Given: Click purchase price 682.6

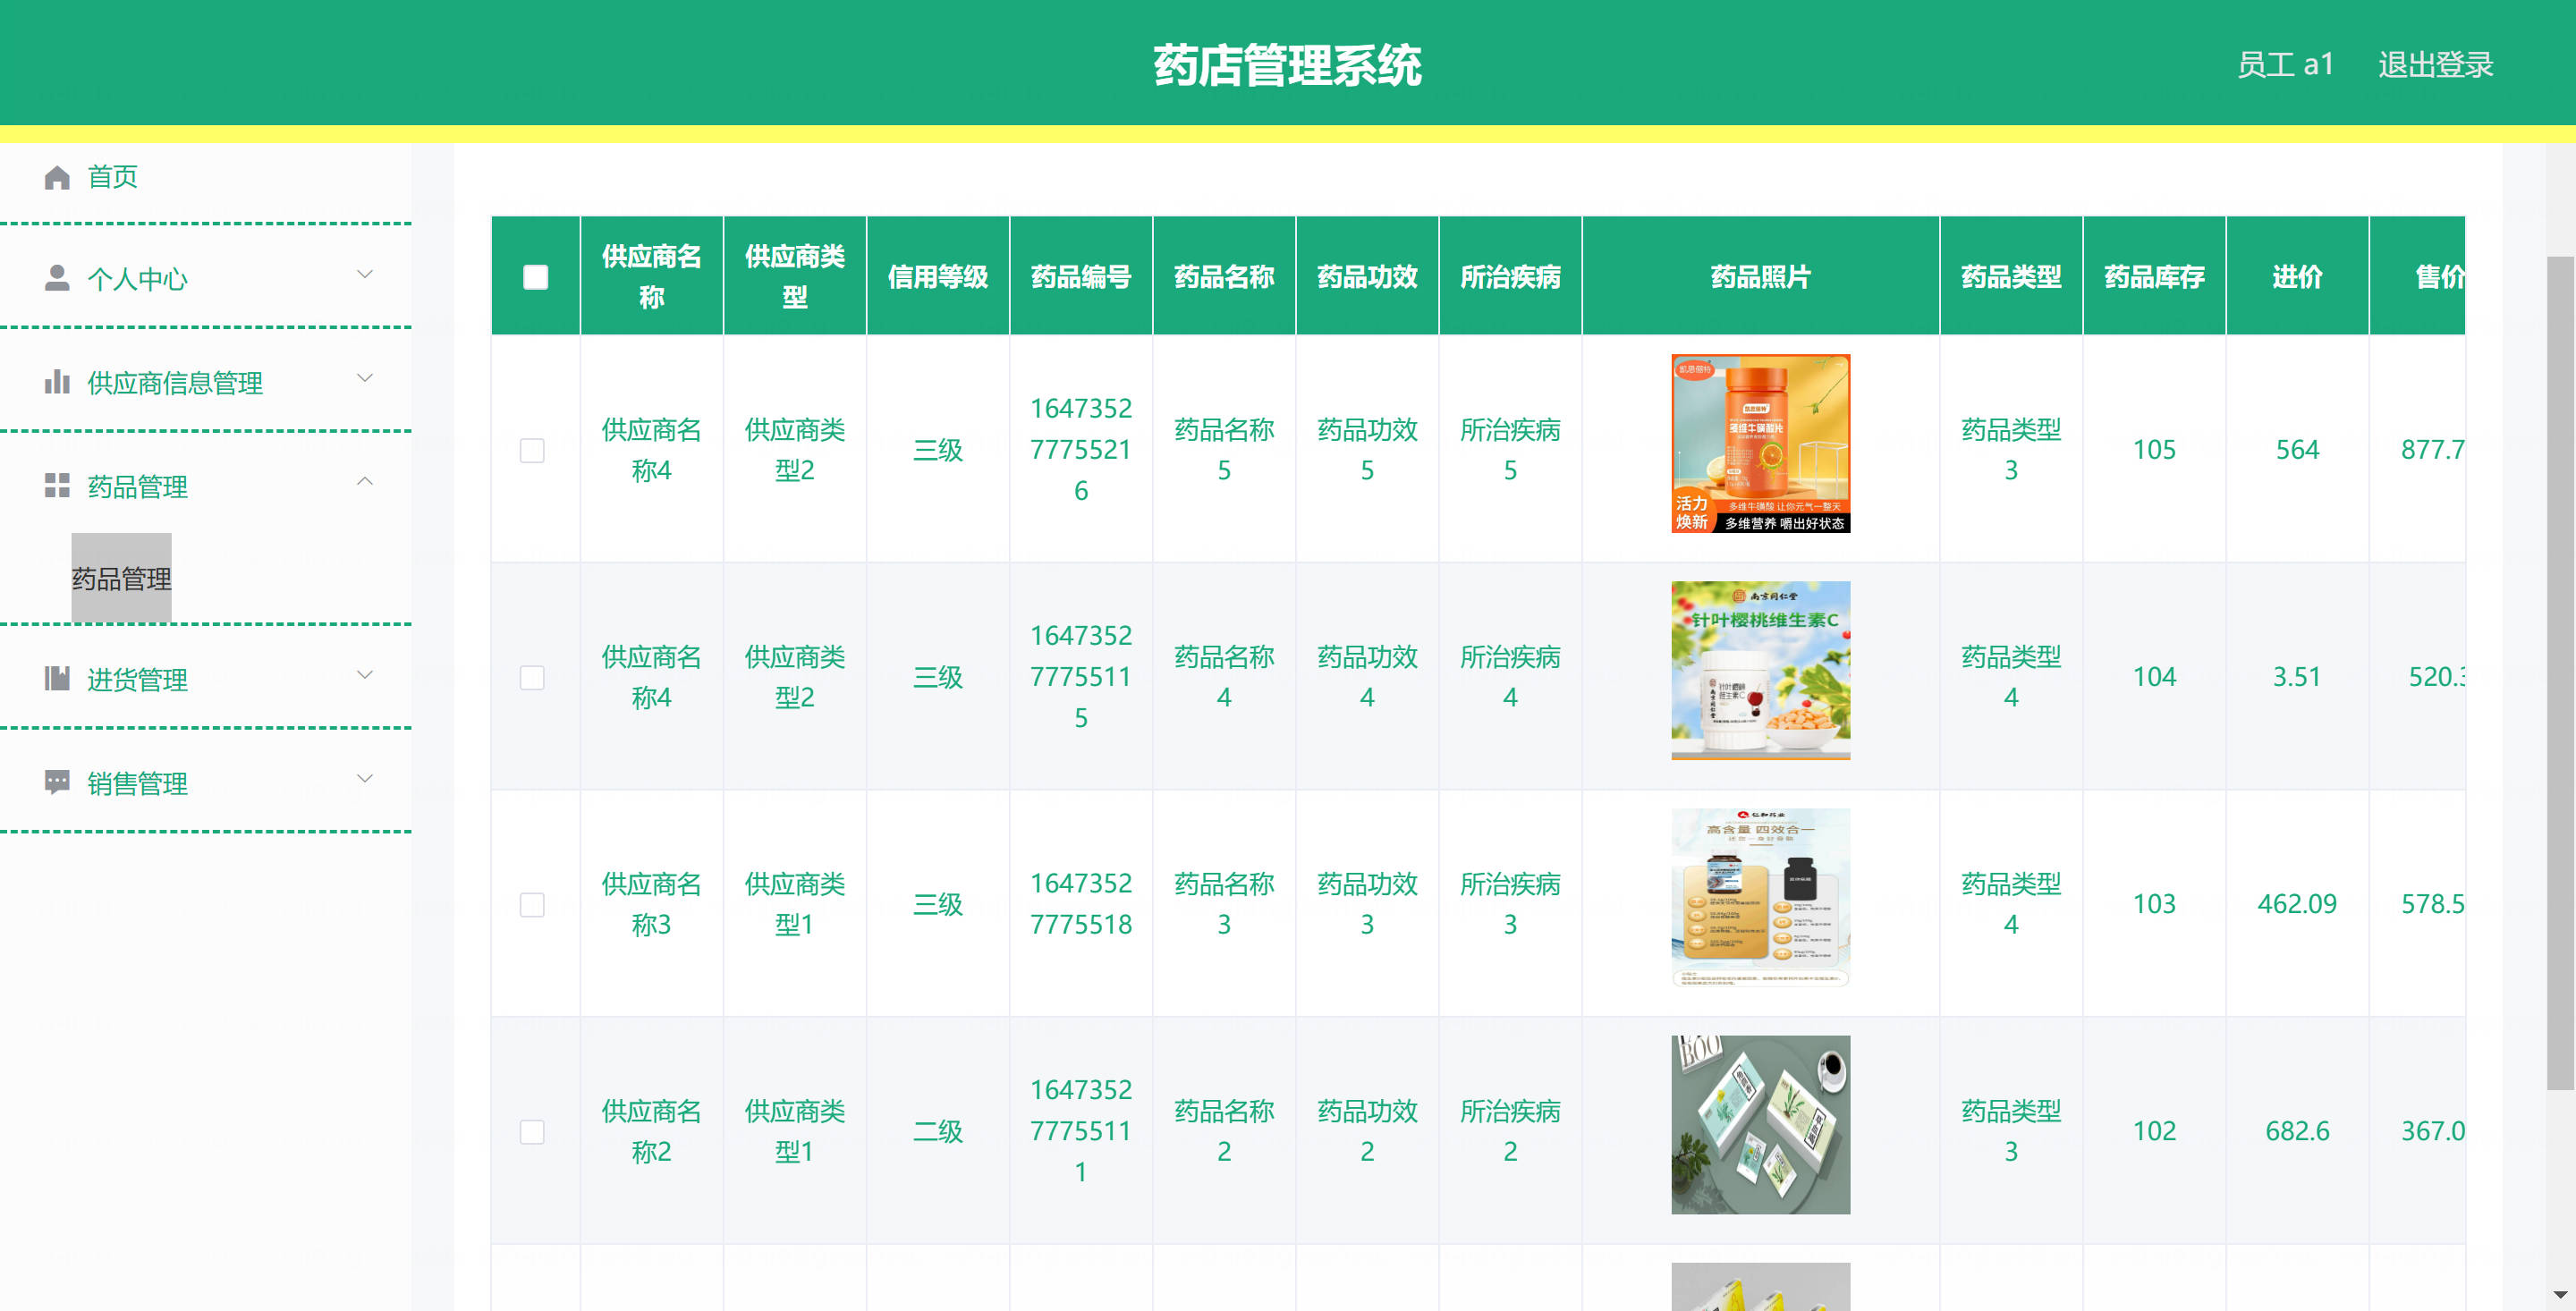Looking at the screenshot, I should [2297, 1131].
